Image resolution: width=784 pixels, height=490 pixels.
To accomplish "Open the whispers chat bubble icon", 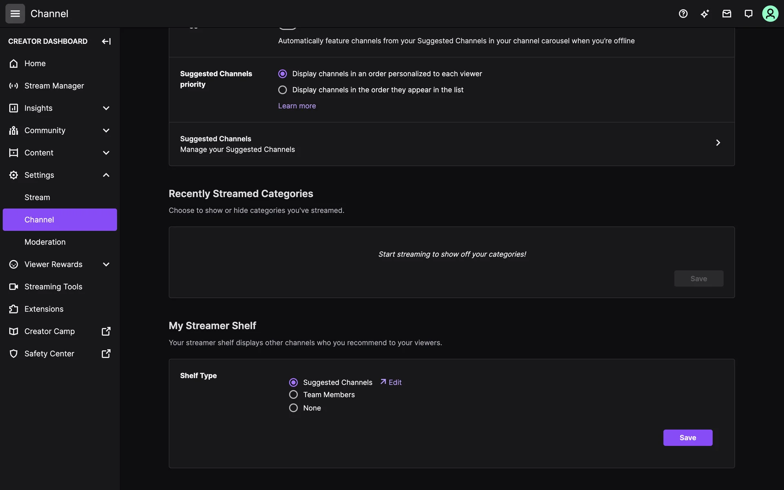I will coord(748,13).
